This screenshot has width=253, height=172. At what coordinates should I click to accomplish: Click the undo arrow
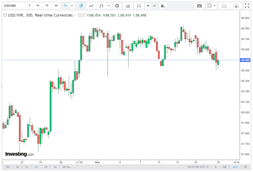[148, 6]
